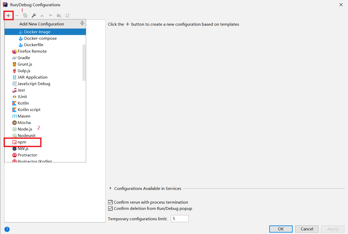This screenshot has width=348, height=234.
Task: Click Temporary configurations limit field
Action: point(180,219)
